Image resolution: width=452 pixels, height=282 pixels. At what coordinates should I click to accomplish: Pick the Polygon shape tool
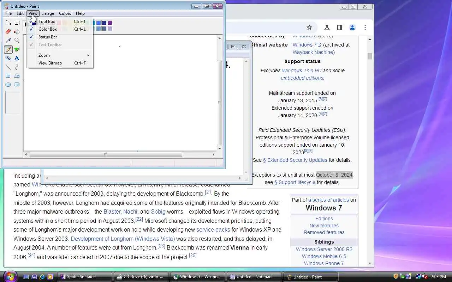pos(17,76)
